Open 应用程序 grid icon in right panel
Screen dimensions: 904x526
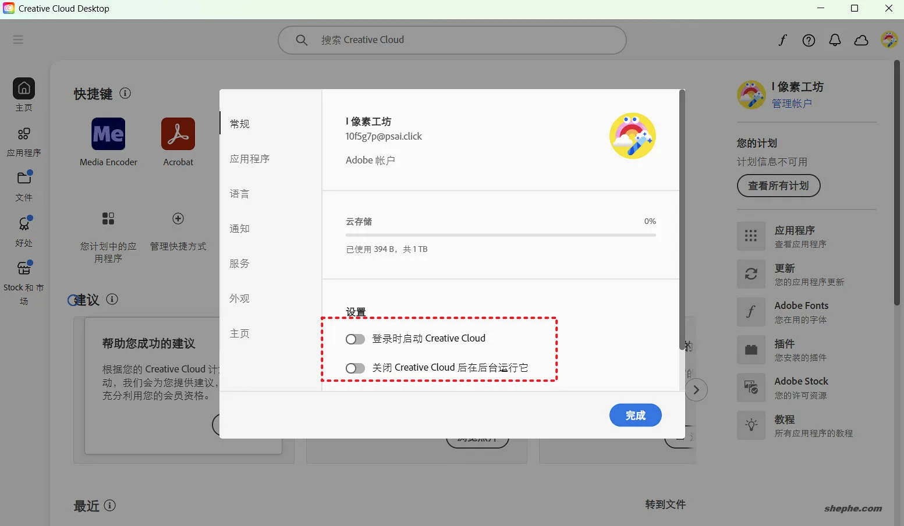(751, 236)
